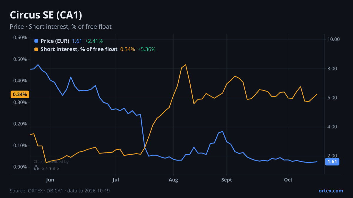Image resolution: width=353 pixels, height=198 pixels.
Task: Click the blue 1.61 right axis marker
Action: [x=332, y=162]
